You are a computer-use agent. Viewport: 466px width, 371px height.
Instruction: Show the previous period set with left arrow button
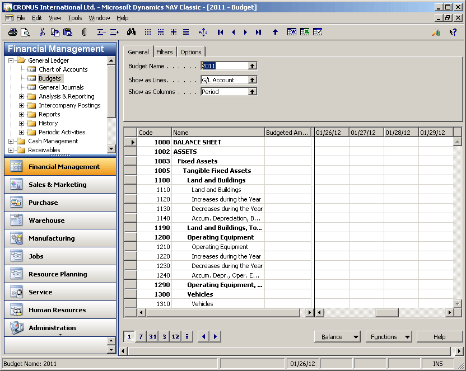tap(203, 336)
